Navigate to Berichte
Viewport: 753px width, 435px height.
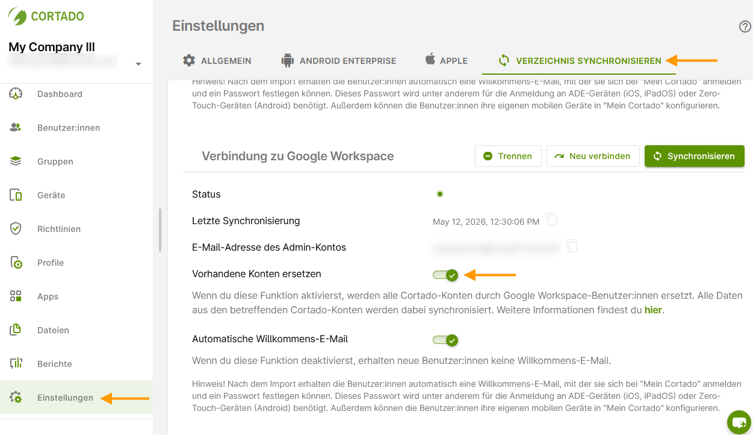coord(76,364)
